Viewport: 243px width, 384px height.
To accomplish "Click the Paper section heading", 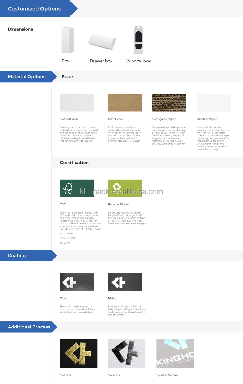I will 68,77.
